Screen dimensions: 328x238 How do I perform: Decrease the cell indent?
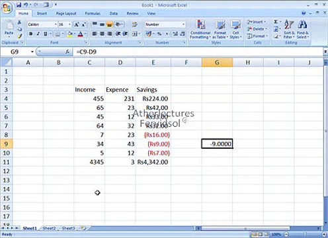pyautogui.click(x=118, y=34)
